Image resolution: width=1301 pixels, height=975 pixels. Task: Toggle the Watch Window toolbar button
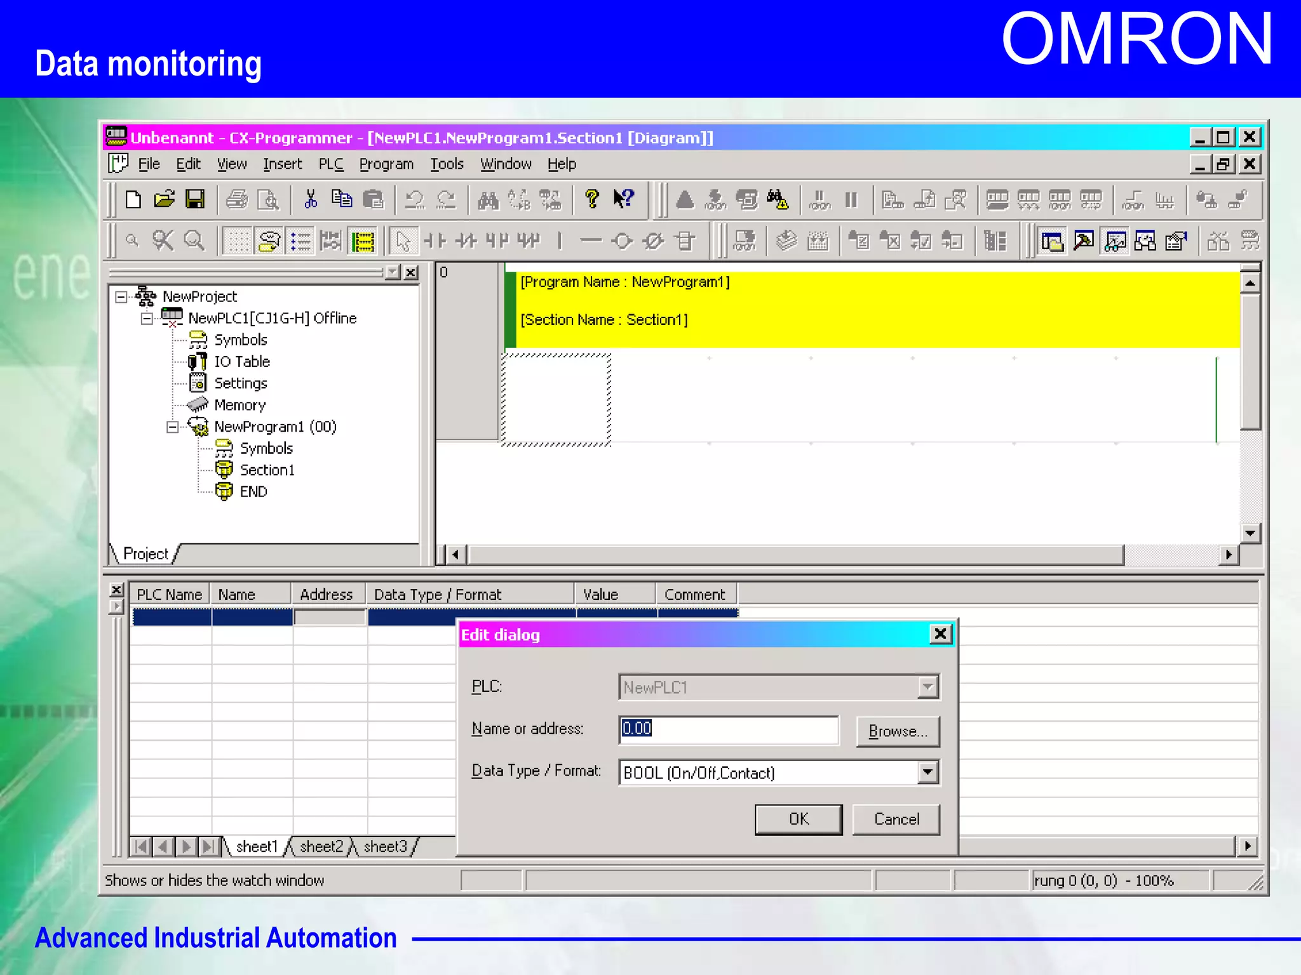(1115, 241)
